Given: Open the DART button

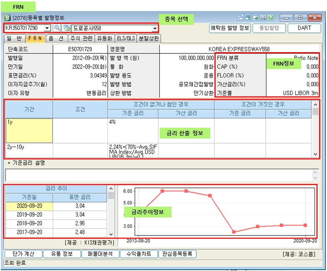Looking at the screenshot, I should [x=304, y=28].
